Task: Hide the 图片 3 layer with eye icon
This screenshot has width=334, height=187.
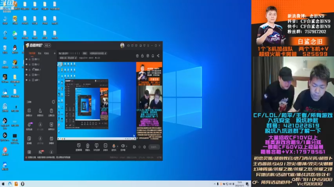Action: pos(26,59)
